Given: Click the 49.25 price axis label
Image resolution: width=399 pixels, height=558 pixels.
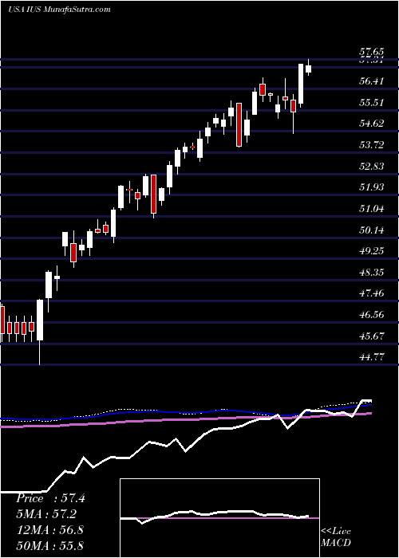Looking at the screenshot, I should click(372, 251).
